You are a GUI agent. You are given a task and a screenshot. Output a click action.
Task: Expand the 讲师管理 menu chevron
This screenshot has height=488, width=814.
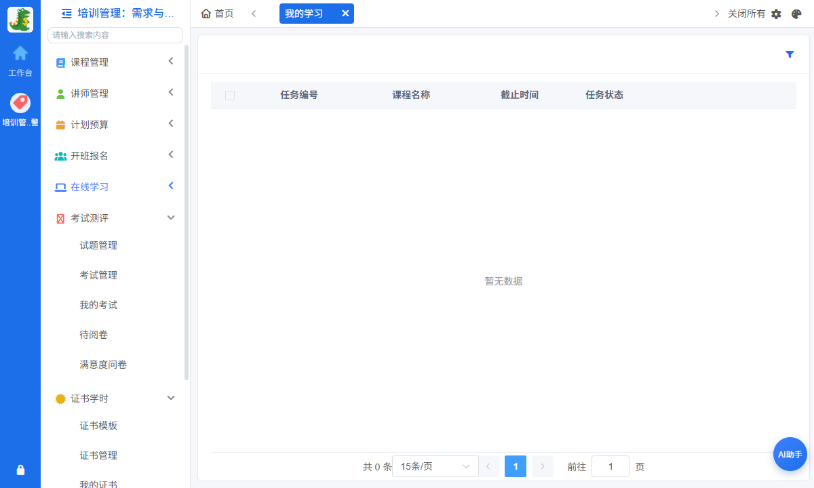(171, 92)
